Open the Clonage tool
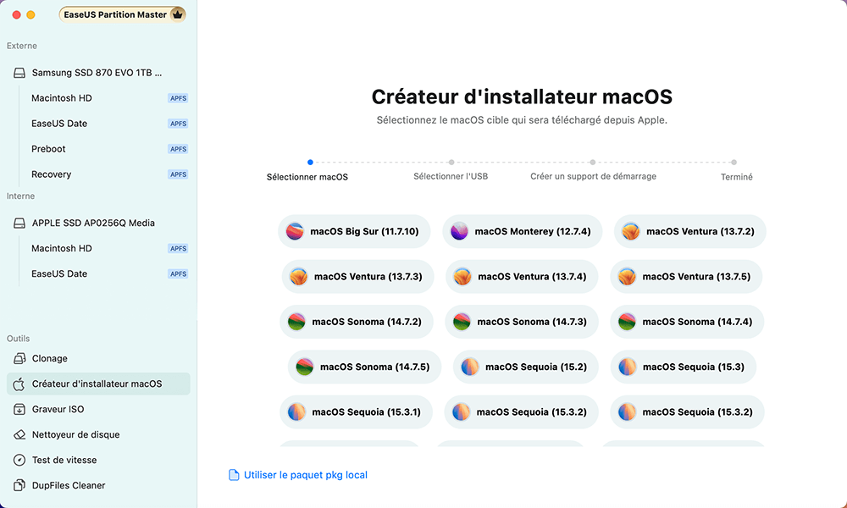Screen dimensions: 847x508 tap(49, 358)
